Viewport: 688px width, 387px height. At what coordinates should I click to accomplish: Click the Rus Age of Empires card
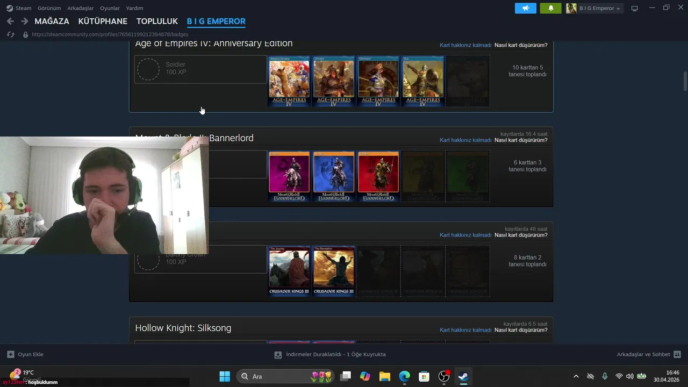coord(423,81)
